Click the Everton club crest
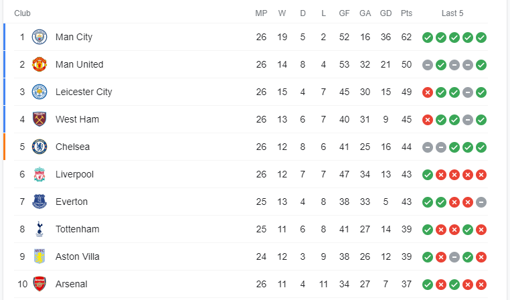 (39, 202)
